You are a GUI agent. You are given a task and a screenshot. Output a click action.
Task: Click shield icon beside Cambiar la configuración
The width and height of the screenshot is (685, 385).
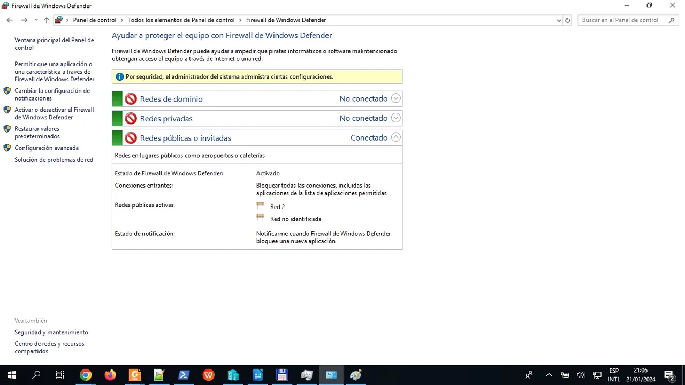tap(7, 91)
